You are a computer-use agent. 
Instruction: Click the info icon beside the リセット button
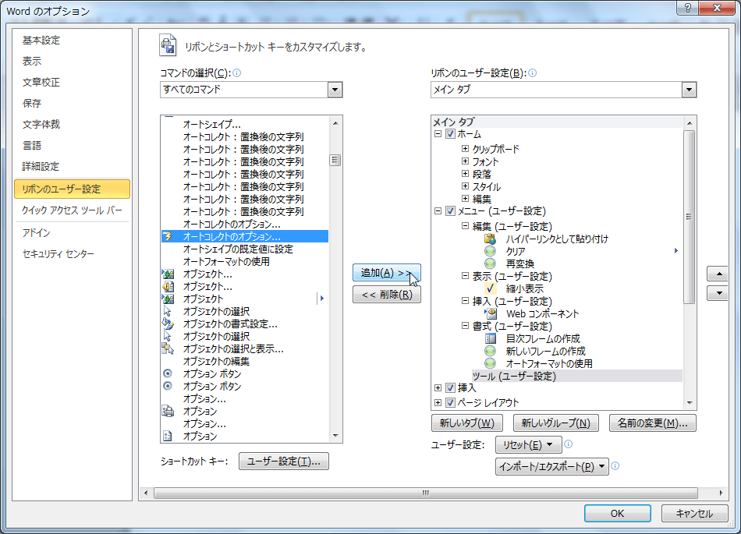pos(569,444)
